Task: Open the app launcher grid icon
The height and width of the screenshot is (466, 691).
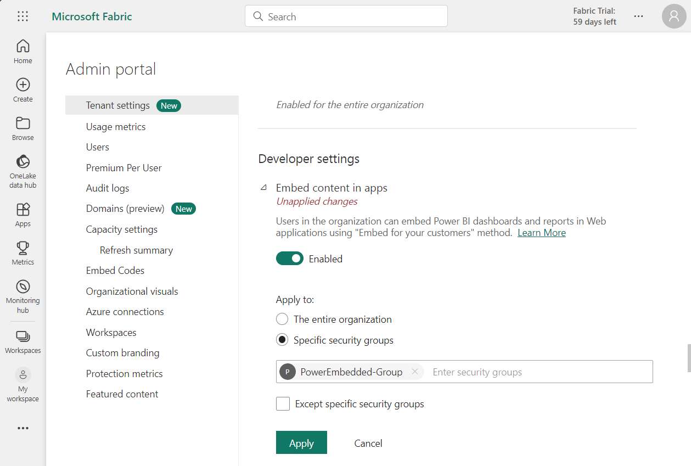Action: pyautogui.click(x=23, y=16)
